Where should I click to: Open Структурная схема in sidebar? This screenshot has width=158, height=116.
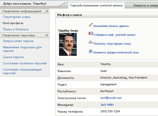click(x=17, y=17)
